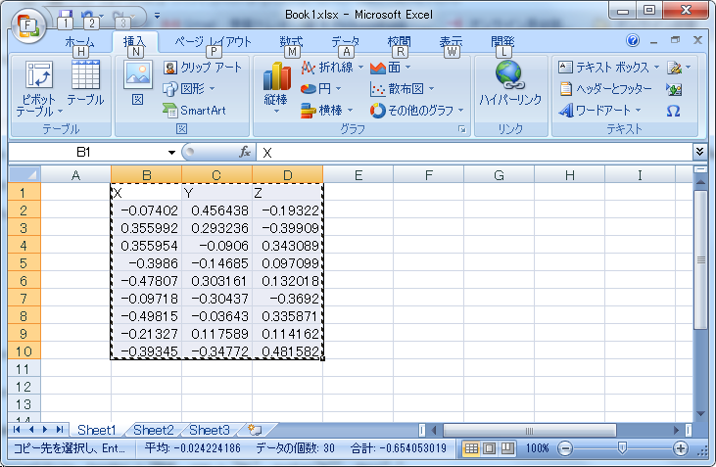Viewport: 716px width, 467px height.
Task: Insert a Table using the table icon
Action: click(85, 83)
